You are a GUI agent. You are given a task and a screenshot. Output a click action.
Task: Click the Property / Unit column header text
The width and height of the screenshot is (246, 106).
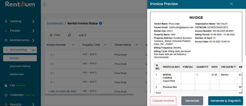pos(91,45)
